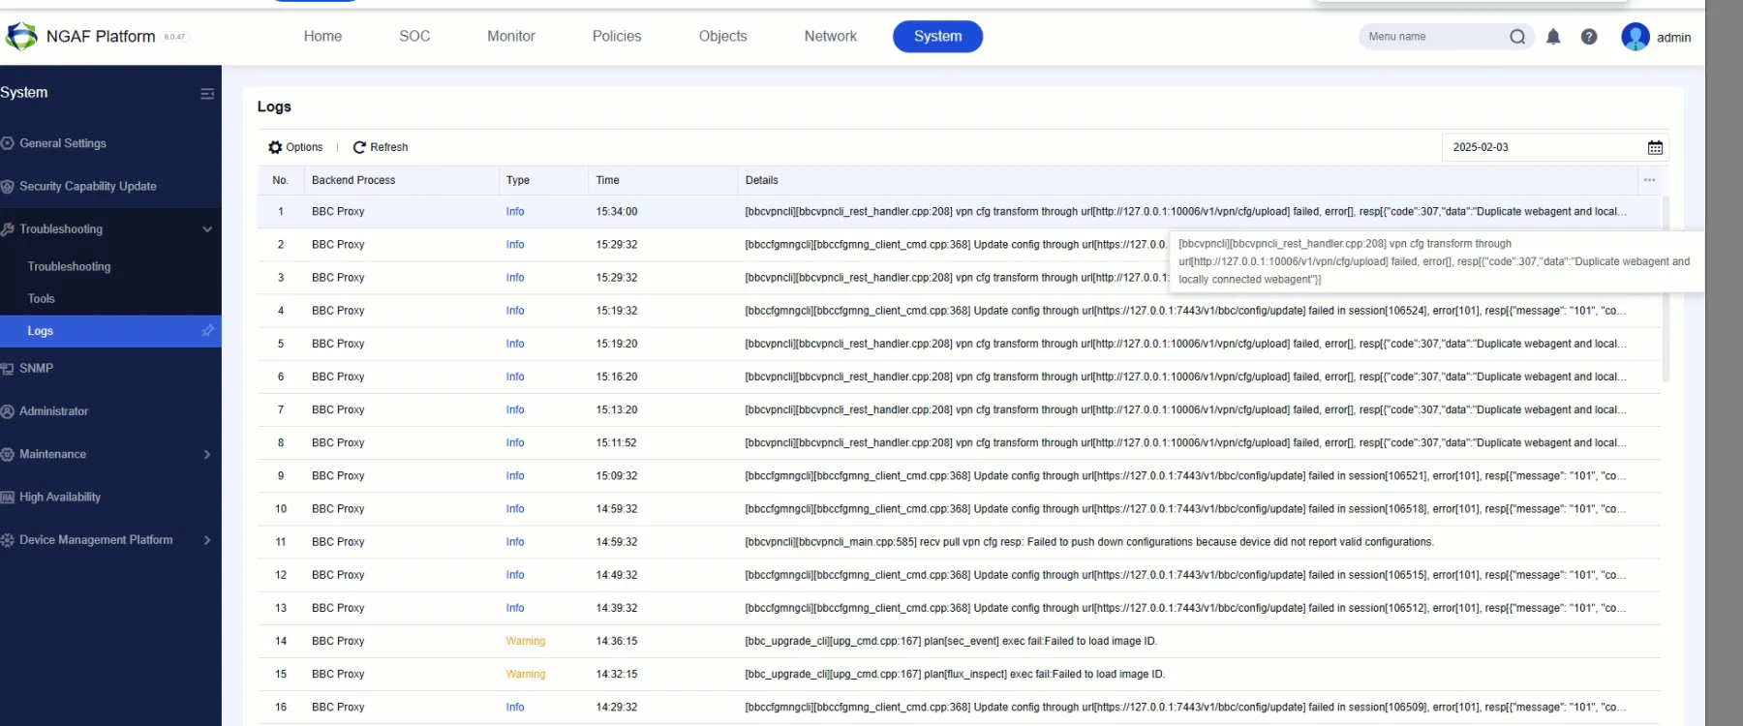Expand the Maintenance sidebar section
The image size is (1743, 726).
[x=207, y=455]
